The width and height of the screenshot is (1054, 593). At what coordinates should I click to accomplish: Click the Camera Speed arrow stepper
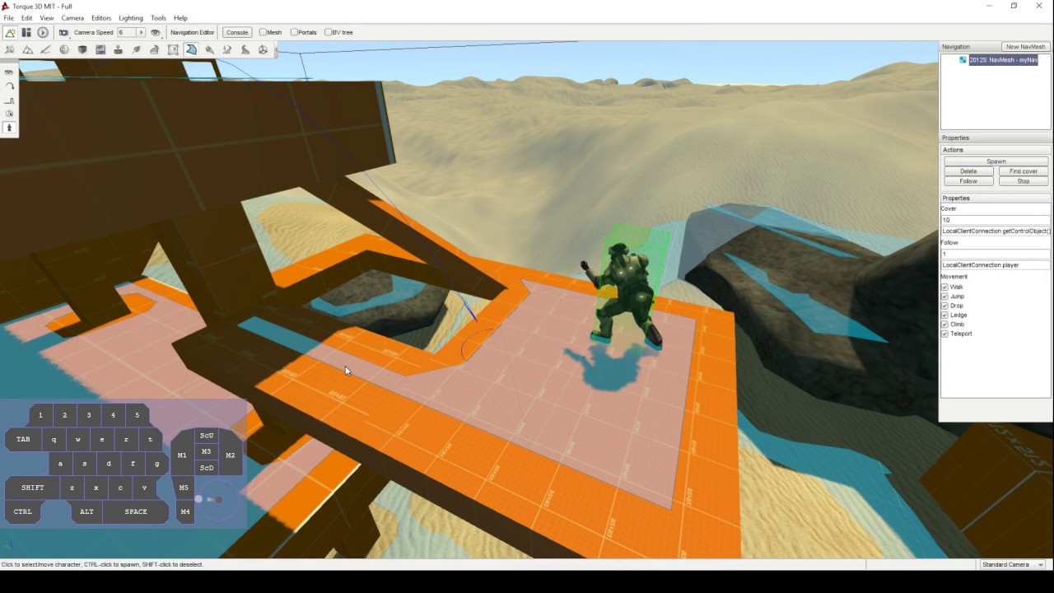[141, 32]
